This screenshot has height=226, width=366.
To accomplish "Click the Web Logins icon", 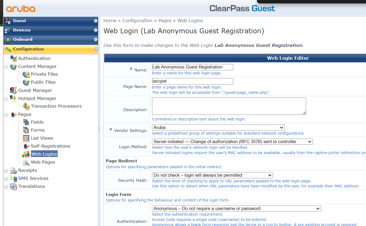I will 26,154.
